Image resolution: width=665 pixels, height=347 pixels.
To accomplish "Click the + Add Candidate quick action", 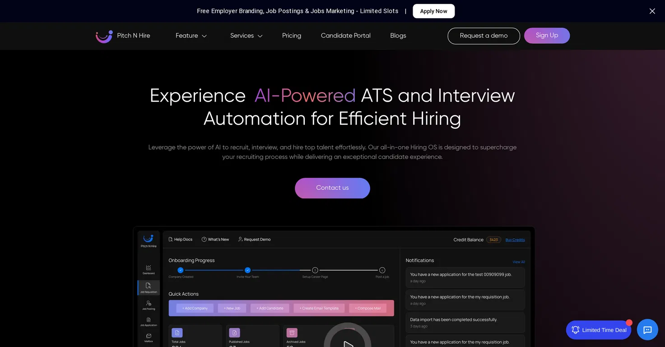I will coord(270,308).
